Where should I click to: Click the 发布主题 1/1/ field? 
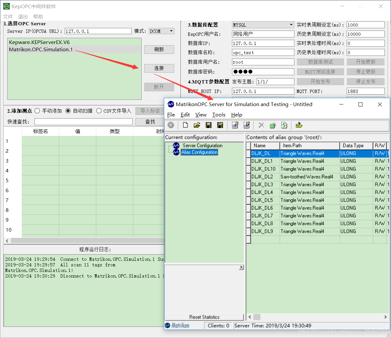click(x=276, y=82)
